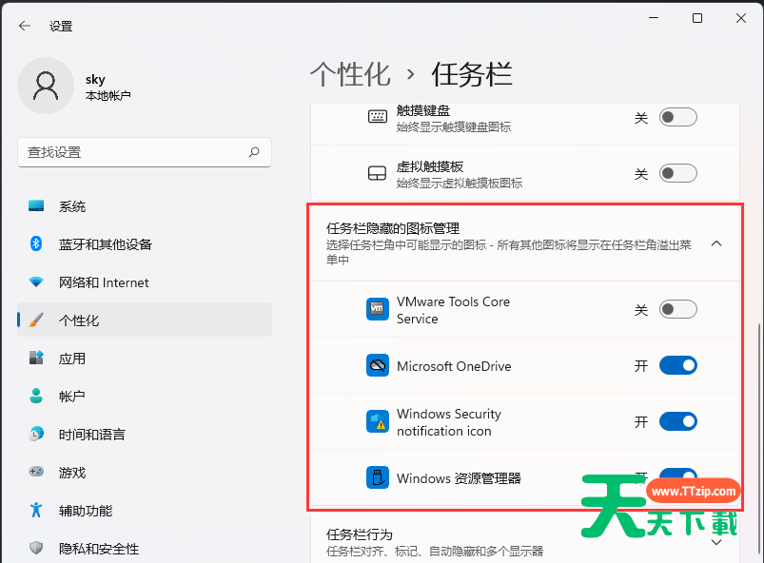Image resolution: width=764 pixels, height=563 pixels.
Task: Click the sky user avatar icon
Action: 46,86
